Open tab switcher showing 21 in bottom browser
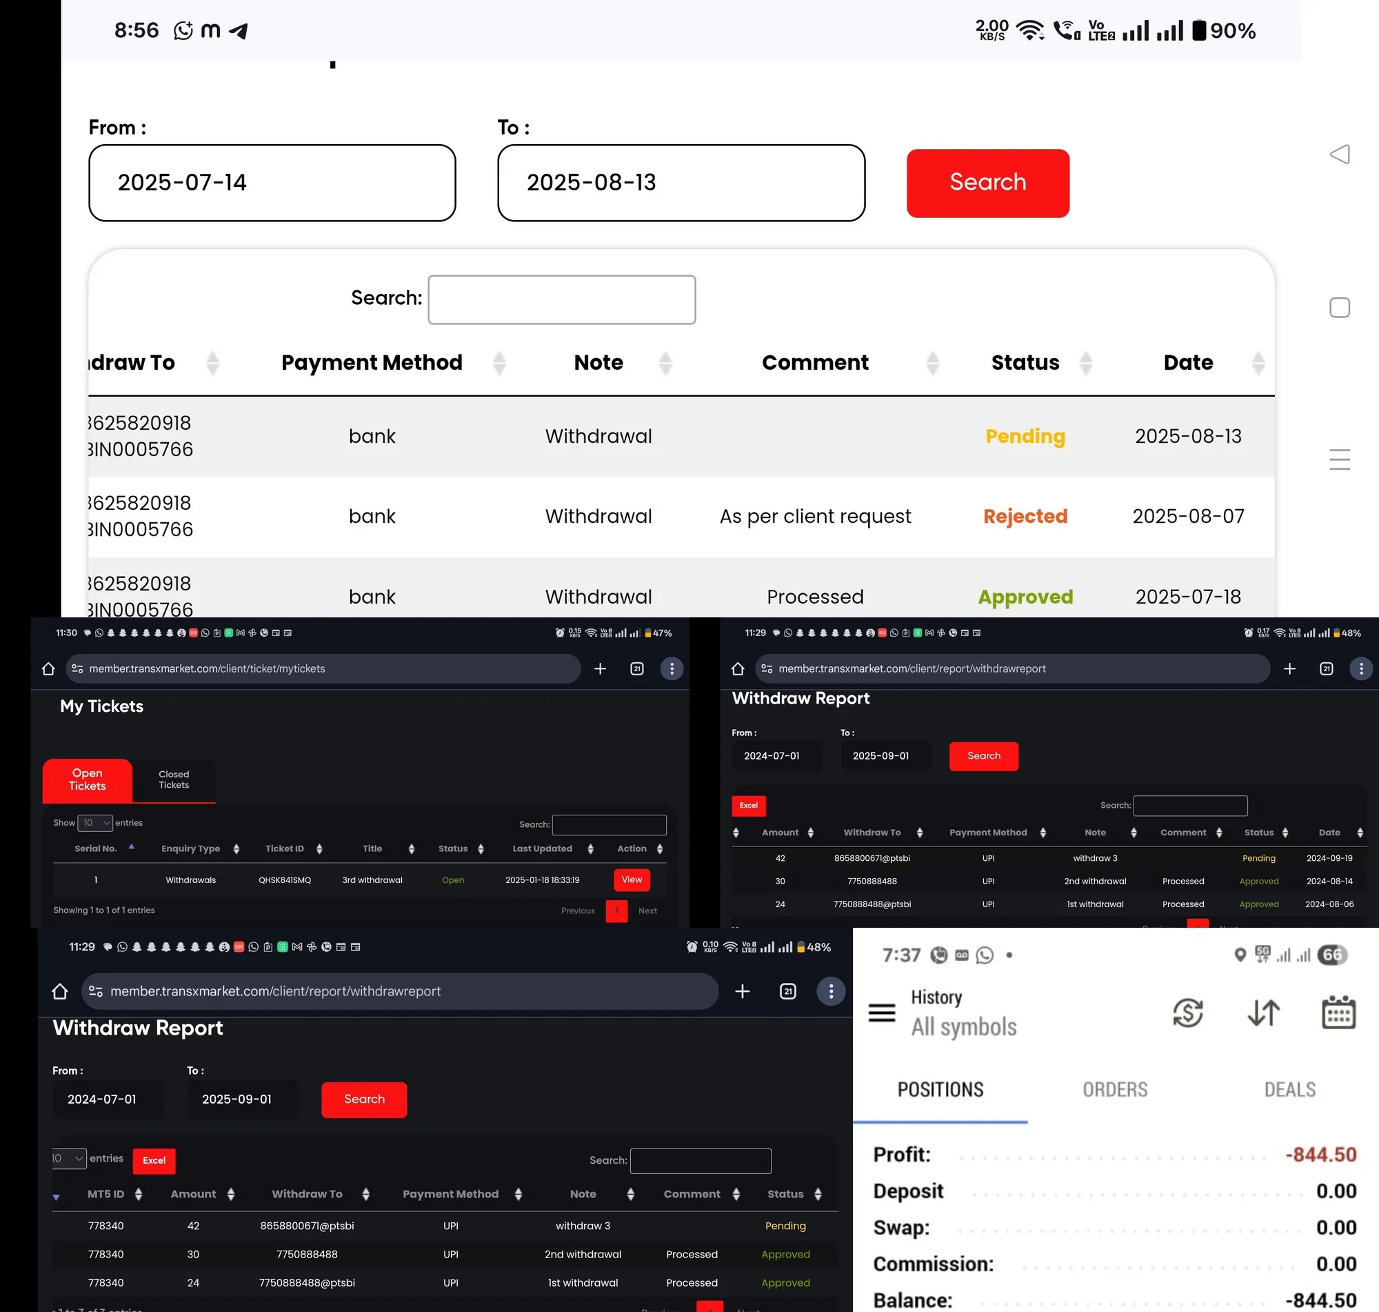The width and height of the screenshot is (1379, 1312). 787,991
